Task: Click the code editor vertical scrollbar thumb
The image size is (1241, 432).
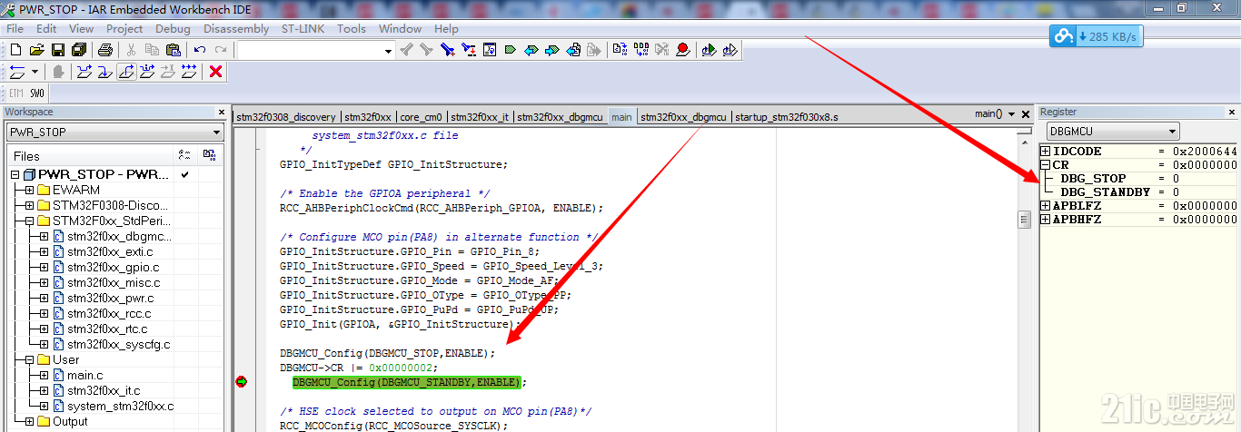Action: [x=1023, y=220]
